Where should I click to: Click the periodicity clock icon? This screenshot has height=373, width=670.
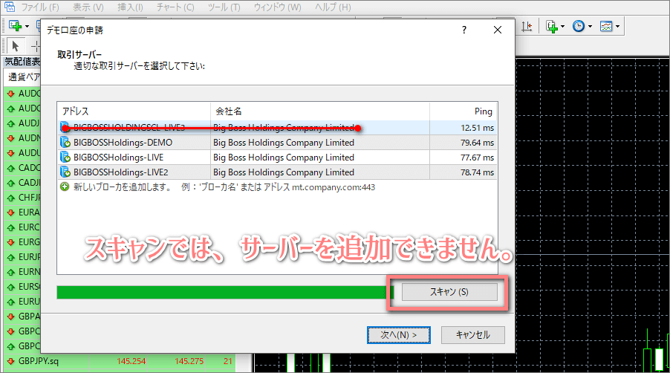(579, 27)
